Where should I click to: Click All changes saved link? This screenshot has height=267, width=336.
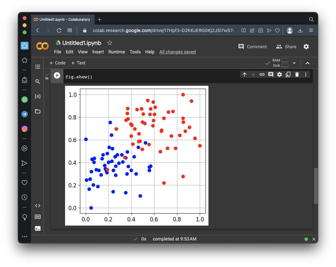coord(177,52)
